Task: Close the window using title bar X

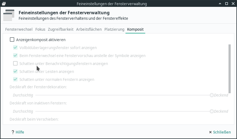Action: [x=233, y=4]
